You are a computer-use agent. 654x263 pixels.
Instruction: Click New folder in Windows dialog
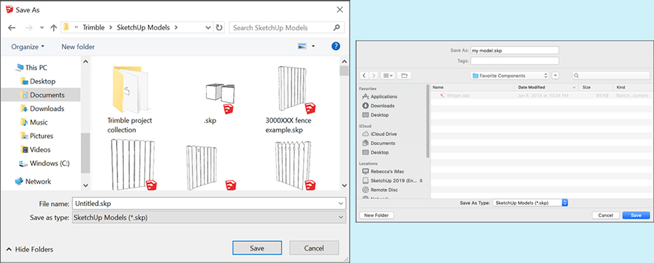(78, 46)
